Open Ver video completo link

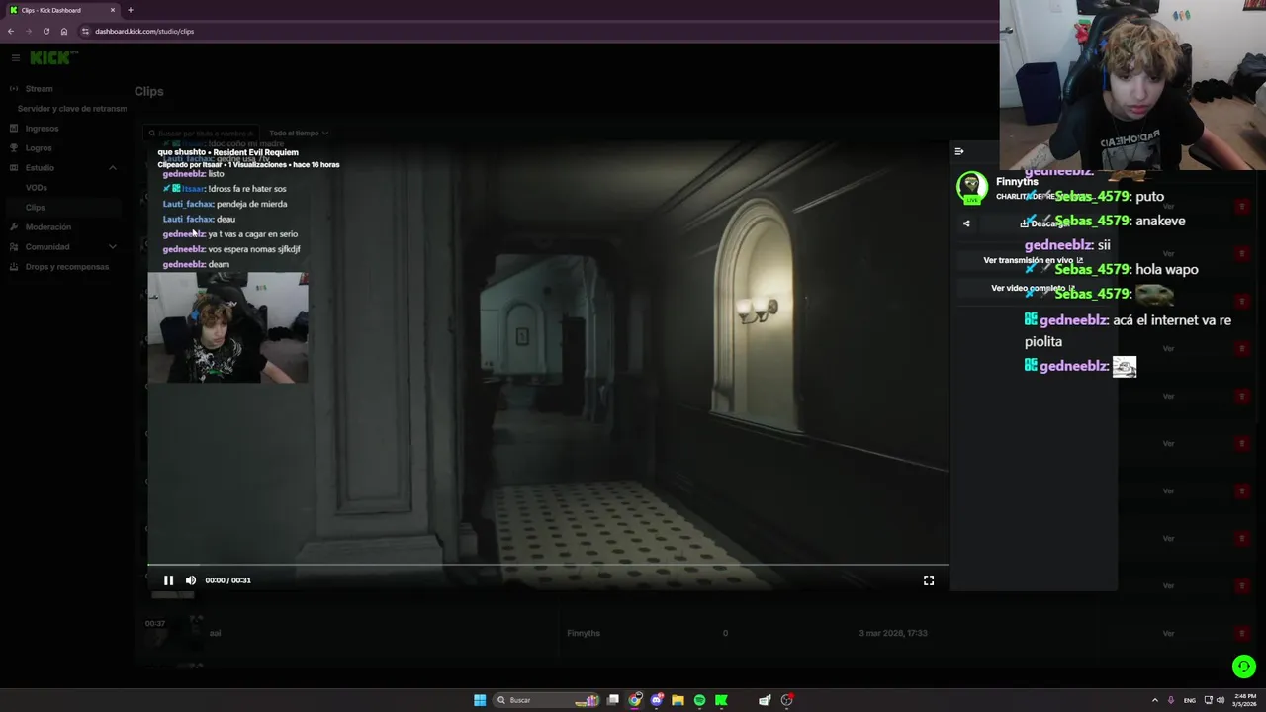tap(1033, 288)
